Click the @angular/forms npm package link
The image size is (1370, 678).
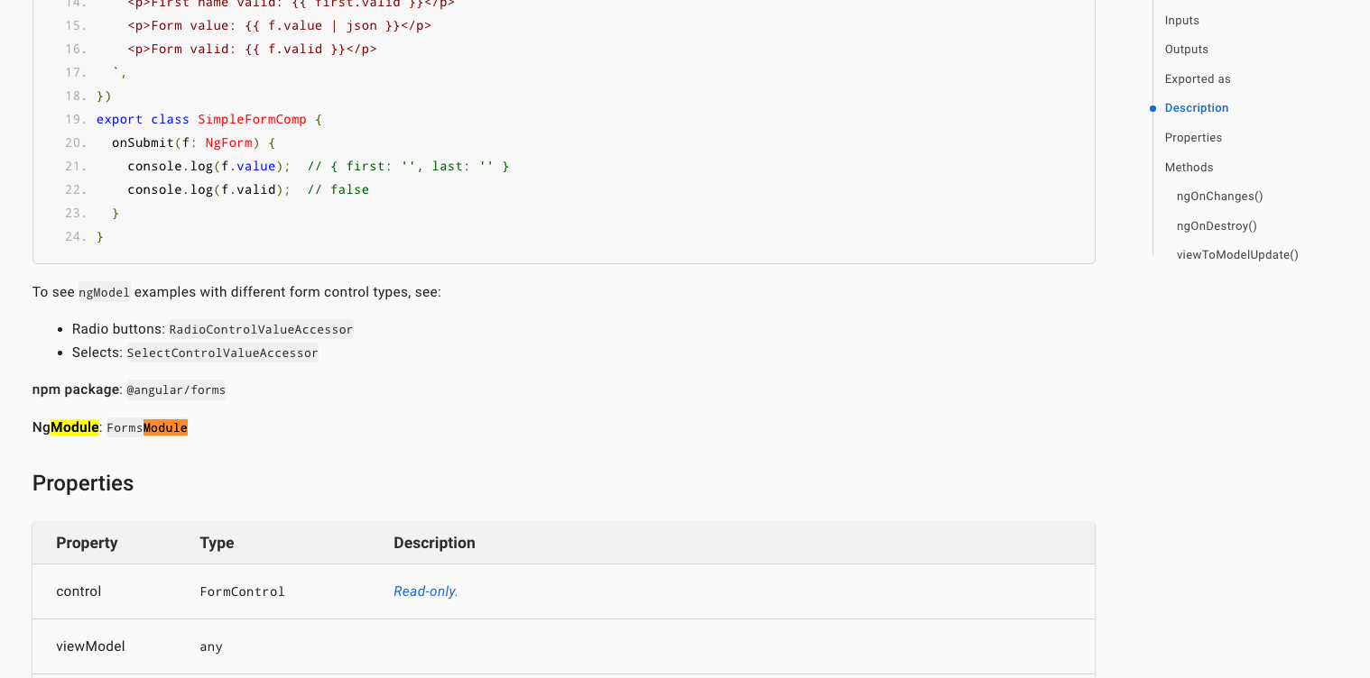pos(176,389)
